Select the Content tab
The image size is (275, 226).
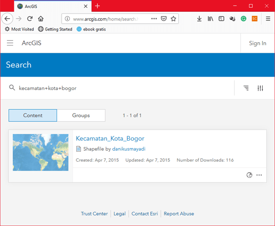[x=33, y=115]
